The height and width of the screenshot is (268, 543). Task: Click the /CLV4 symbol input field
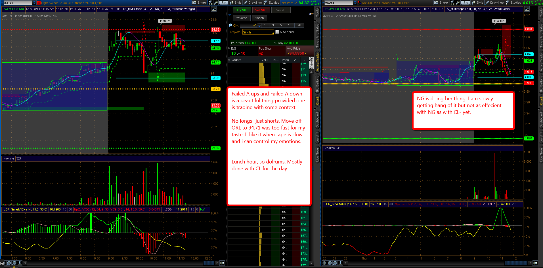pos(18,3)
